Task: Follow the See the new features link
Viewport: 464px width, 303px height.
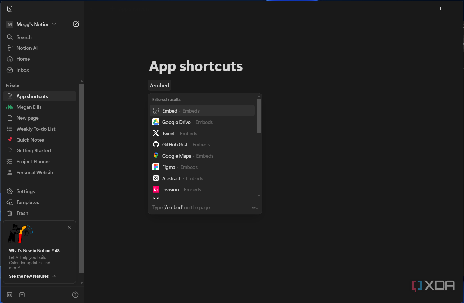Action: (32, 276)
